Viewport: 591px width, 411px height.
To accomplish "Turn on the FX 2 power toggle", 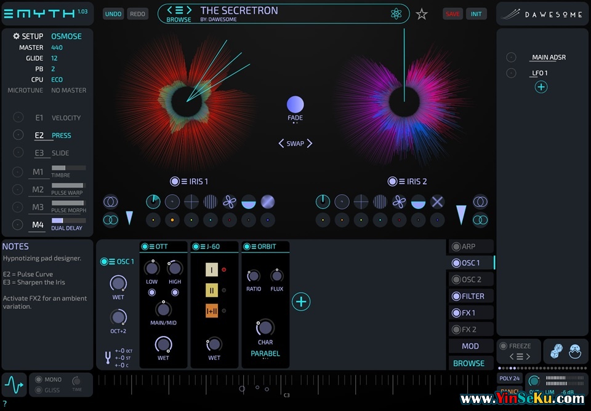I will (456, 329).
